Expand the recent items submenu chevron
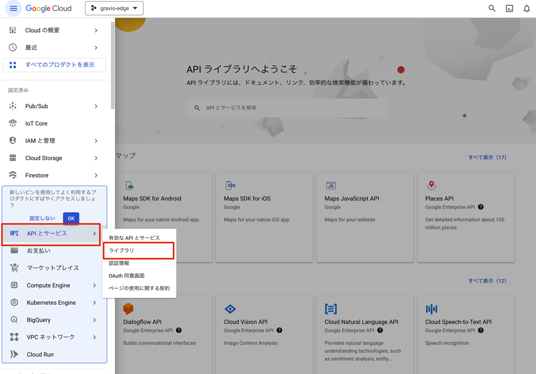536x374 pixels. (x=96, y=48)
